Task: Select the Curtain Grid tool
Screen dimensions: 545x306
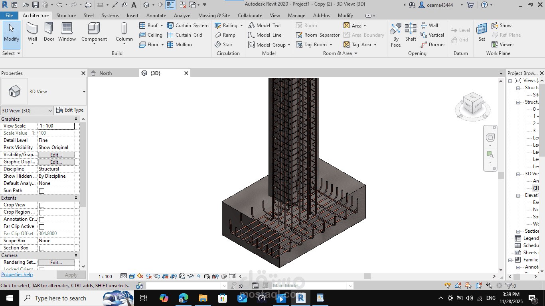Action: click(185, 35)
